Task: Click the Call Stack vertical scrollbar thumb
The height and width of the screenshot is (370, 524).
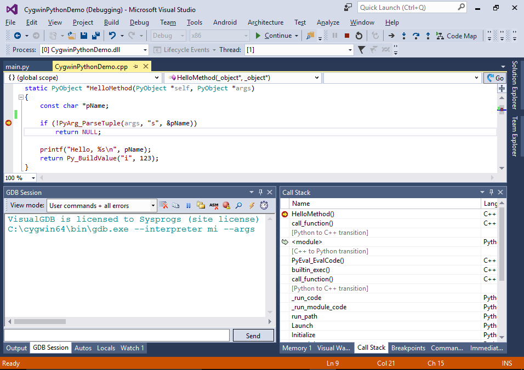Action: pos(502,244)
